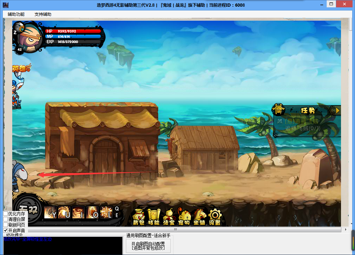Viewport: 355px width, 255px height.
Task: Enable the 清理白屏 checkbox
Action: (x=6, y=219)
